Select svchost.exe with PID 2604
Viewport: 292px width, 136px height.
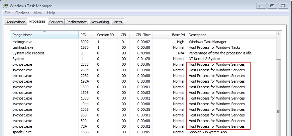(x=143, y=70)
